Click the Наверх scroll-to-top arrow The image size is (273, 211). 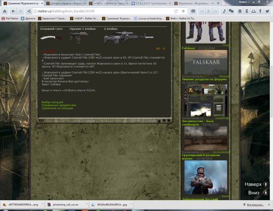coord(266,184)
